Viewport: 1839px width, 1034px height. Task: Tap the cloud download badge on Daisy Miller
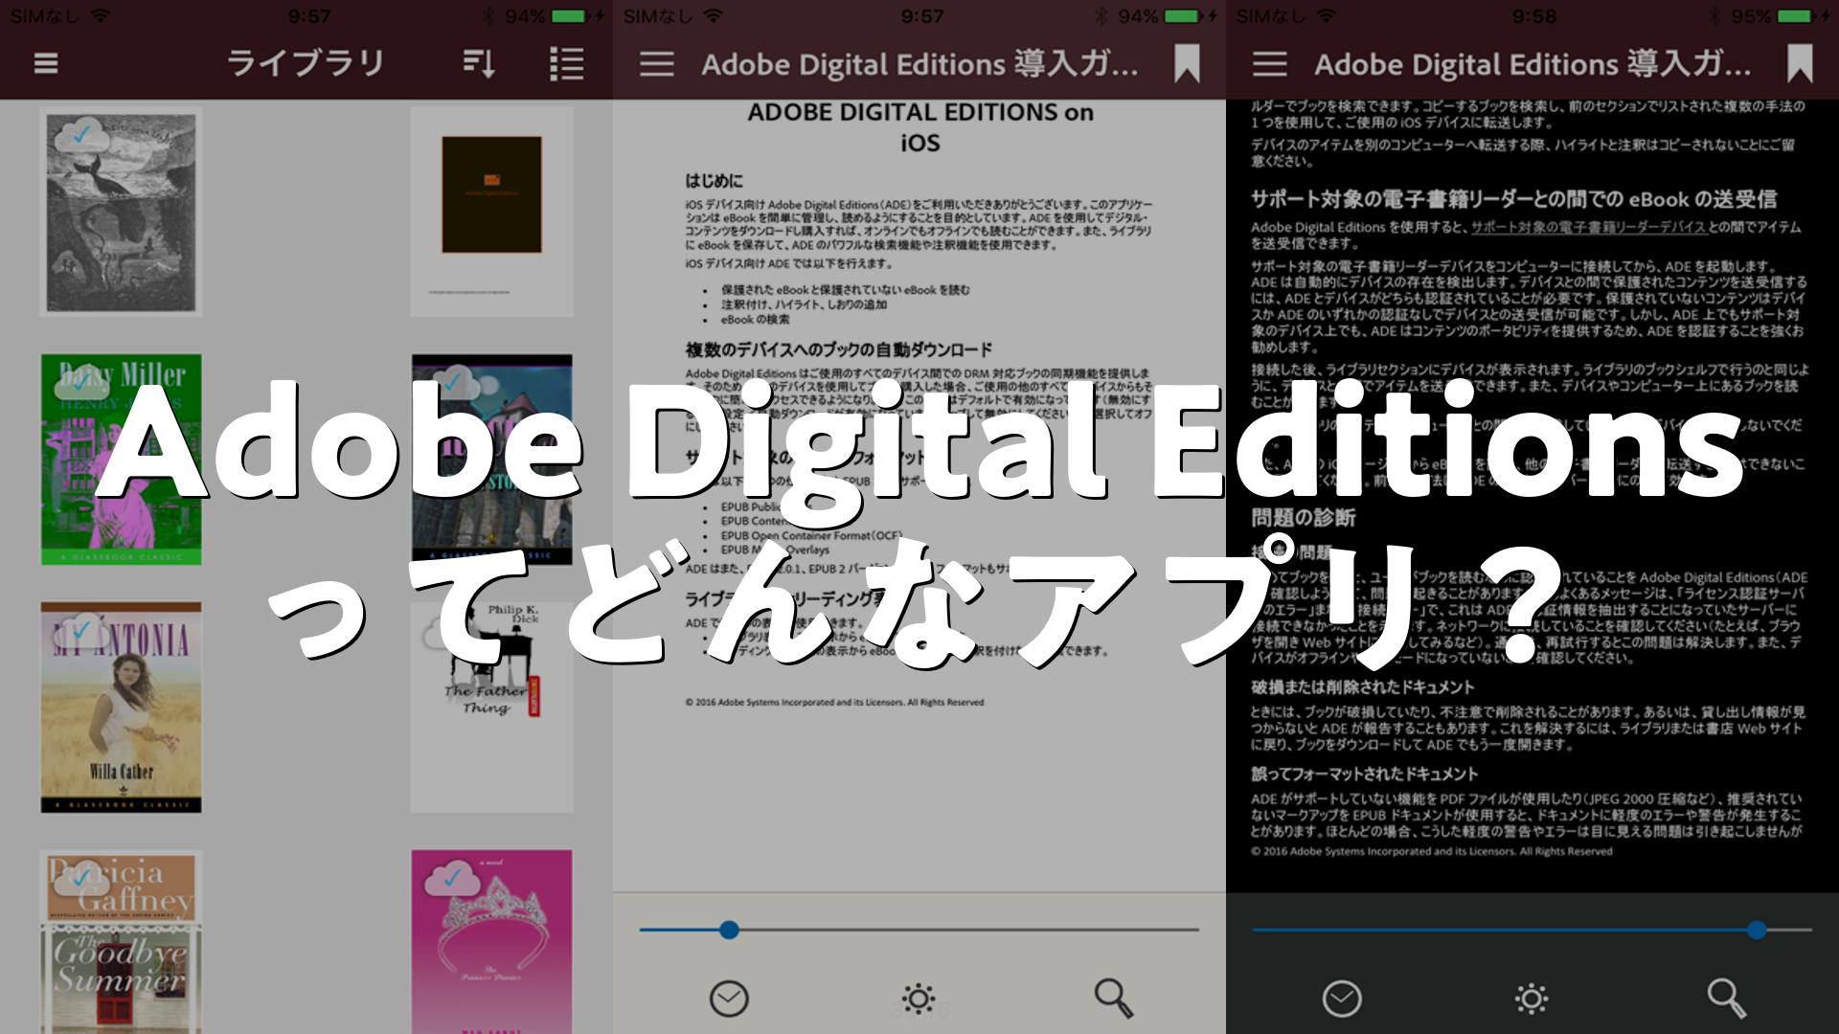point(82,382)
